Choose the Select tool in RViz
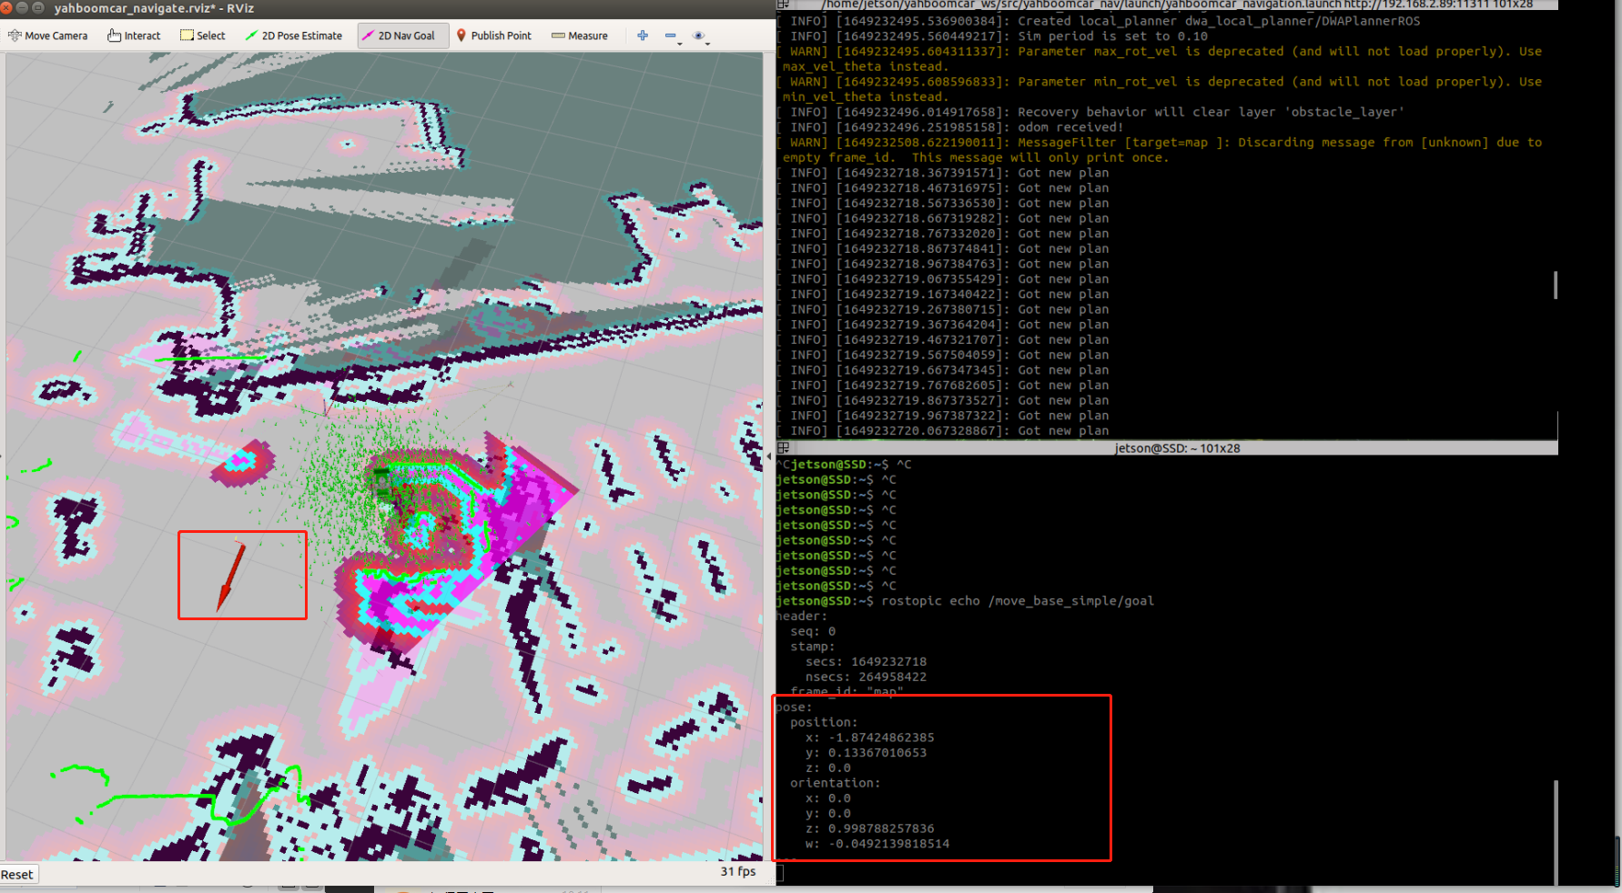The height and width of the screenshot is (893, 1622). click(203, 35)
